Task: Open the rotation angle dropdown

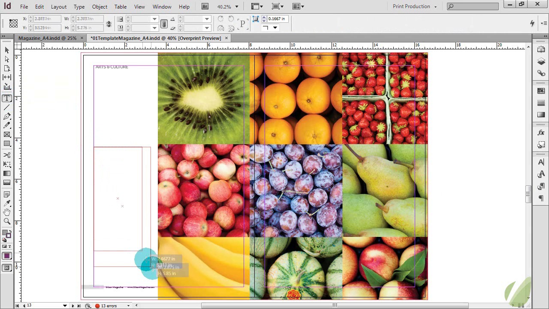Action: [x=207, y=19]
